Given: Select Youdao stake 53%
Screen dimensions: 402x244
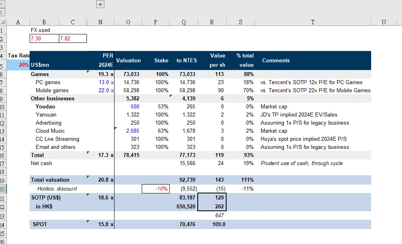Looking at the screenshot, I should (156, 106).
